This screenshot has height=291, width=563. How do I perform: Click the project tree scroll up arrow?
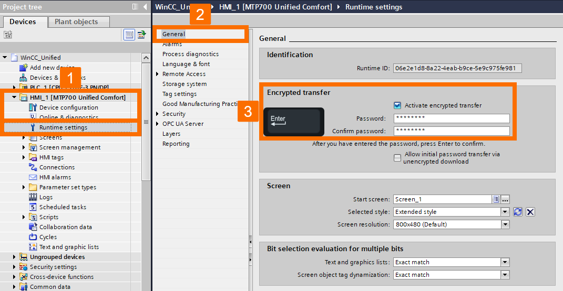click(146, 58)
